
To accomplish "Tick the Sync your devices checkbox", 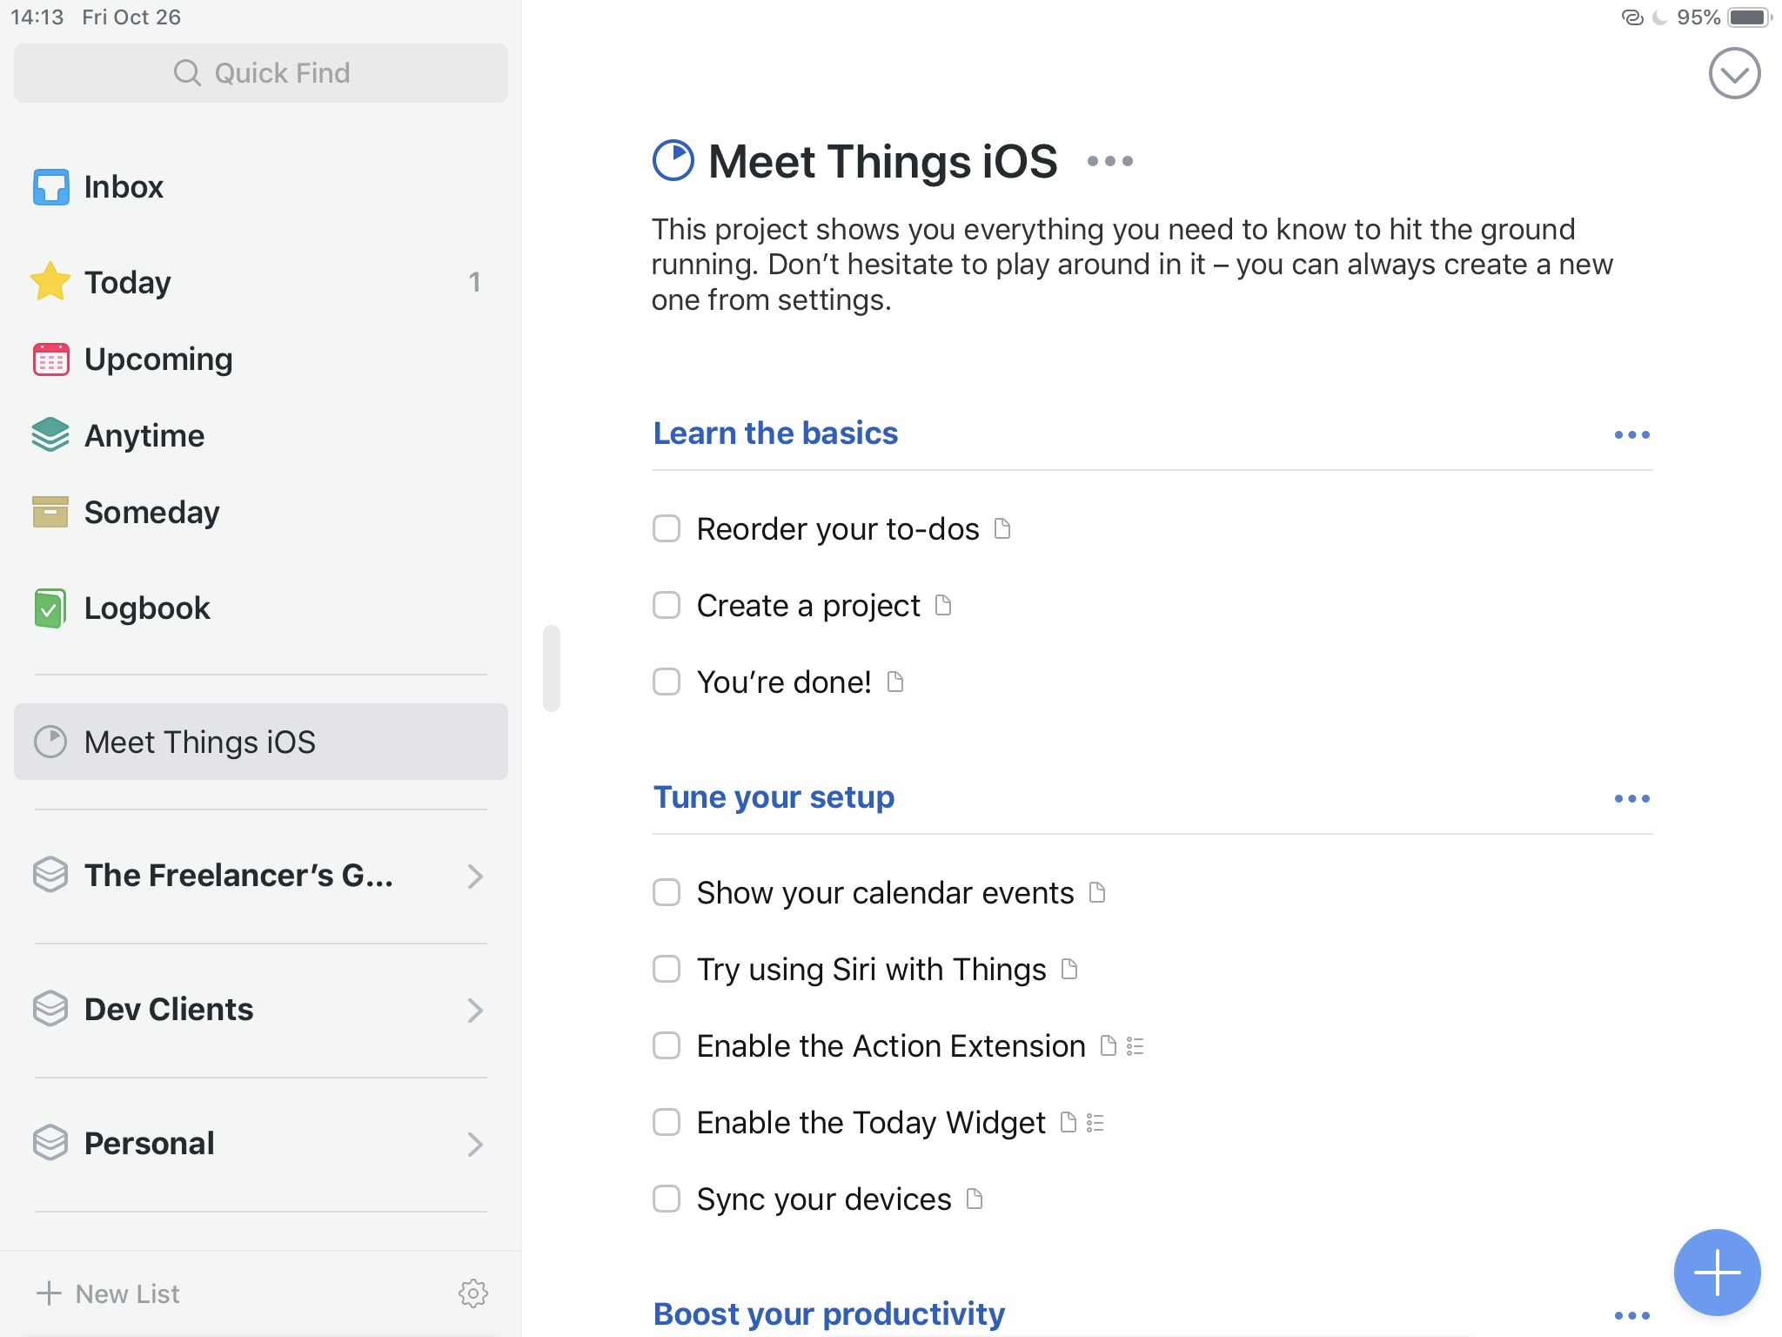I will click(x=667, y=1199).
